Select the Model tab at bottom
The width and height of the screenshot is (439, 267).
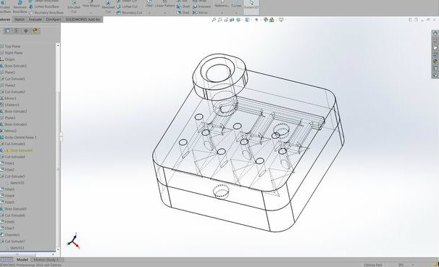(x=22, y=260)
